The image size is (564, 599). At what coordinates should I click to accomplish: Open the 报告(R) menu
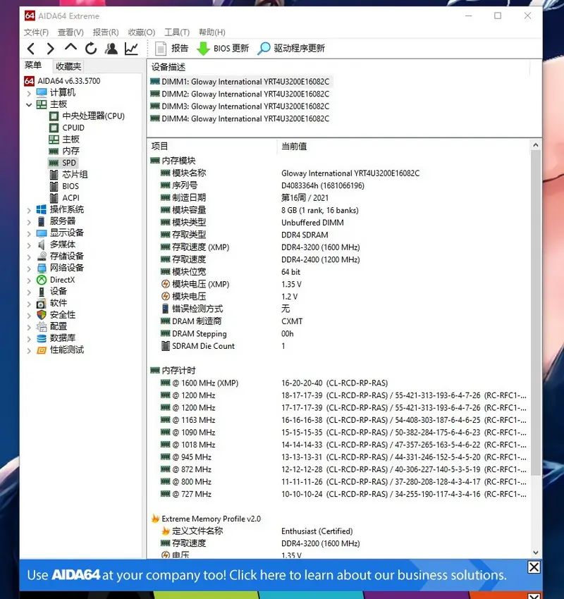(106, 32)
